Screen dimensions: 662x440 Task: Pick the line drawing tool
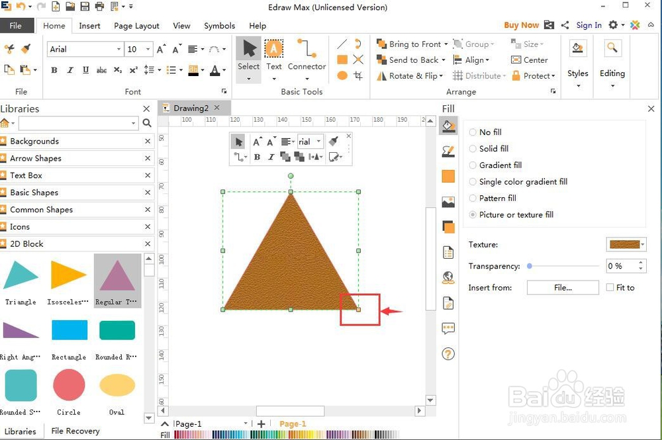(342, 44)
